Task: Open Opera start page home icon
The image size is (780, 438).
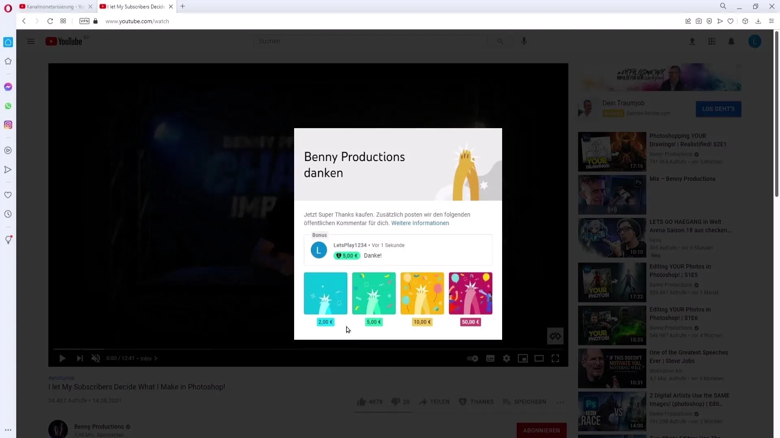Action: tap(8, 42)
